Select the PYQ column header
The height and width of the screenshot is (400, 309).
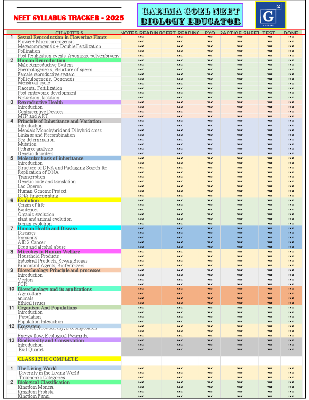pos(210,33)
